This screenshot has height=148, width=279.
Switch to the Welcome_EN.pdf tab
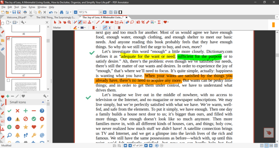16,17
